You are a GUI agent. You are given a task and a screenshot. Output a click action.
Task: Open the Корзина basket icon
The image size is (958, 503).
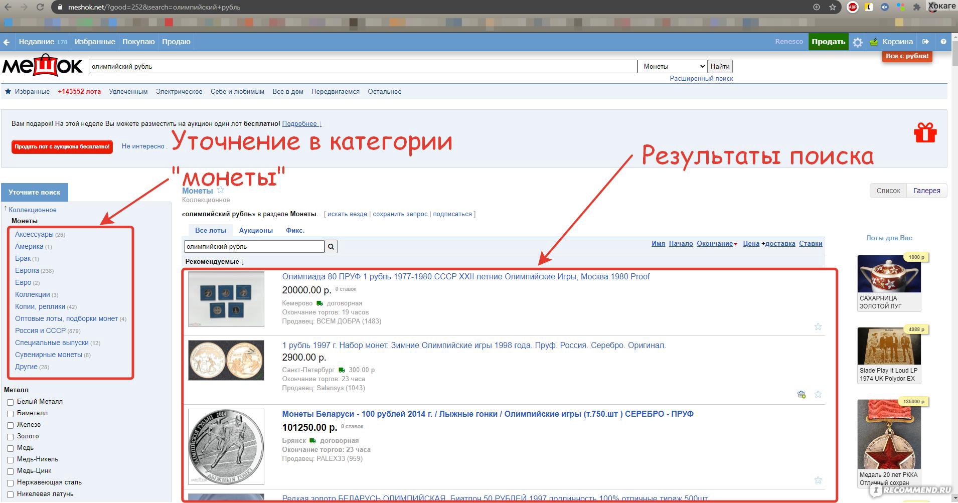(x=874, y=42)
